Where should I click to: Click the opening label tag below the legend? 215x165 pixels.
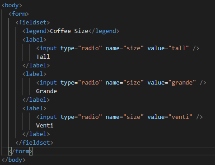click(34, 40)
